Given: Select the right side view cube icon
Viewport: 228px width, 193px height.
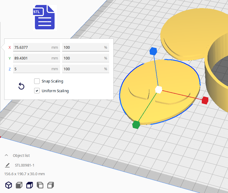Looking at the screenshot, I should 50,185.
